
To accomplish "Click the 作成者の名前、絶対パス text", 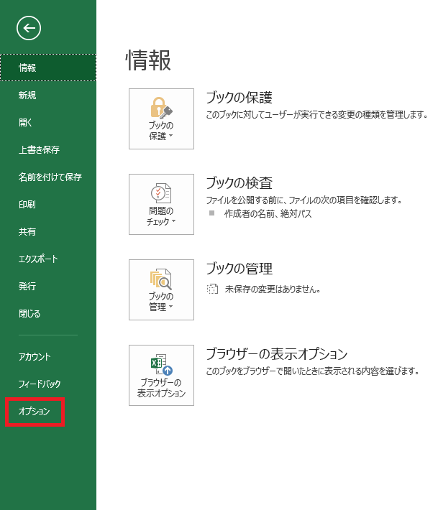I will click(x=268, y=213).
